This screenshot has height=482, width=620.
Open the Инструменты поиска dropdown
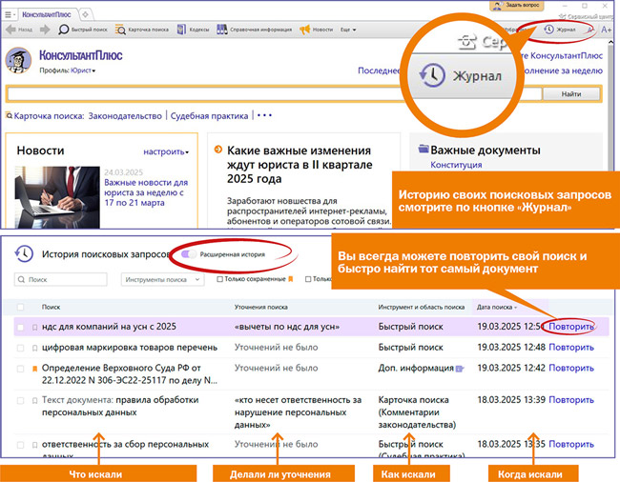[162, 279]
